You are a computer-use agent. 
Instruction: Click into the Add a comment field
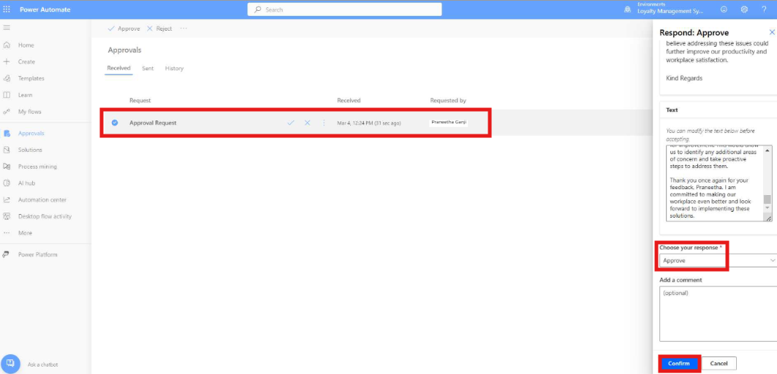[x=717, y=314]
